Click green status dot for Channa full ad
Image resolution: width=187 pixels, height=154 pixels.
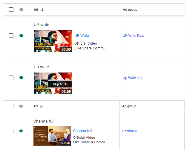21,131
